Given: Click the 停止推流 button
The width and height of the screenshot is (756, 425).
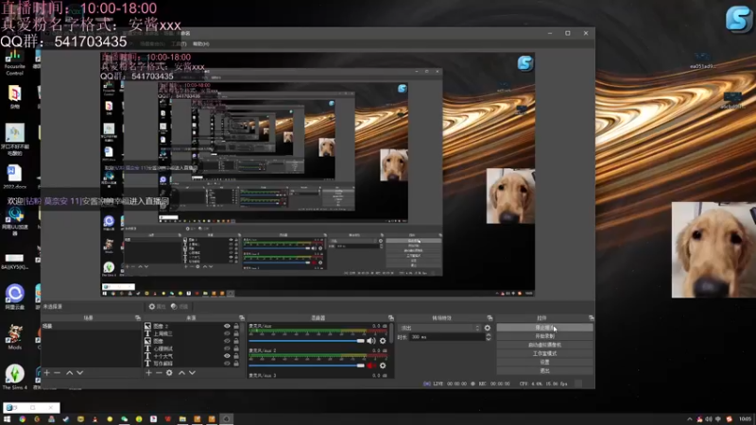Looking at the screenshot, I should [544, 328].
